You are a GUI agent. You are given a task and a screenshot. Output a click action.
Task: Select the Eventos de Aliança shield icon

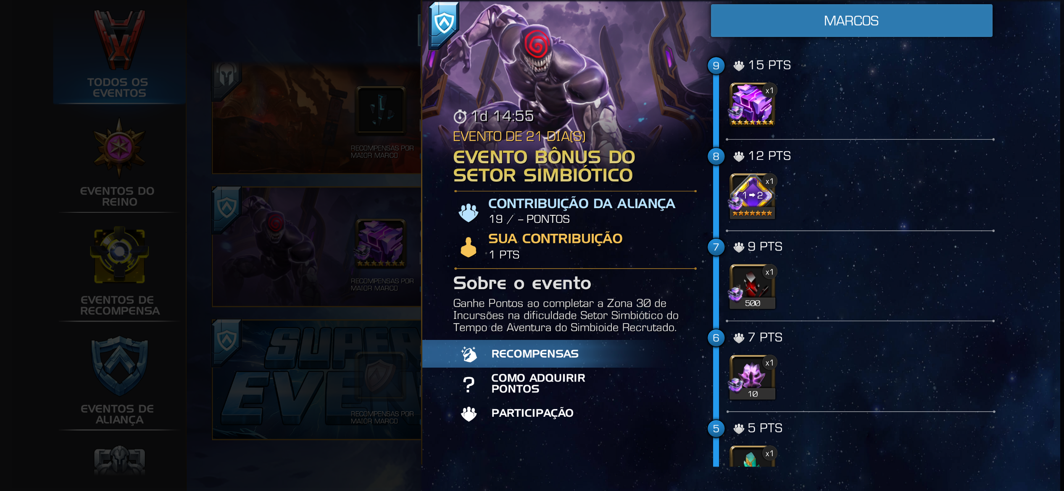point(119,366)
